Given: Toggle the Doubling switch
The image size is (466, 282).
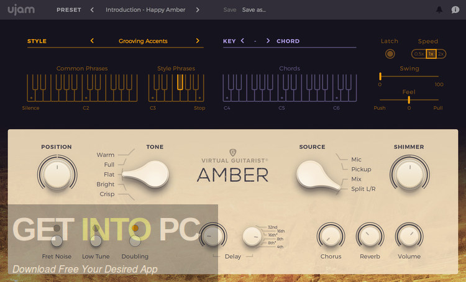Looking at the screenshot, I should pos(135,241).
